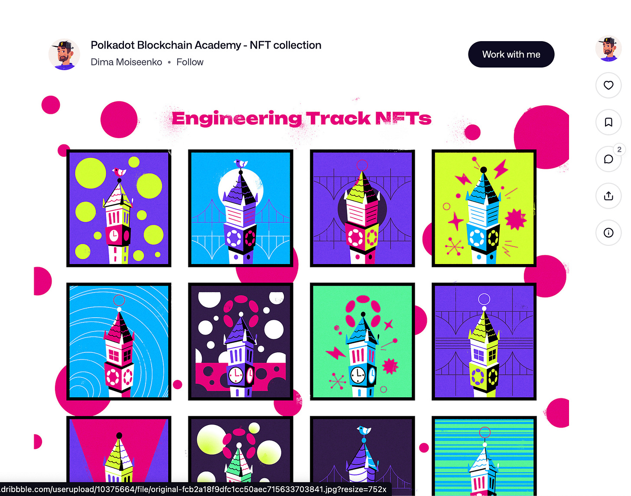631x496 pixels.
Task: Click the Engineering Track NFTs heading
Action: click(x=302, y=119)
